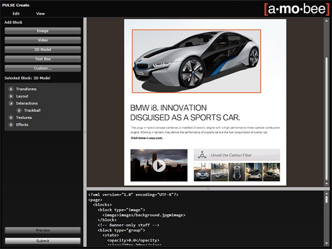Click the <page> opening tag line
Image resolution: width=332 pixels, height=249 pixels.
click(x=95, y=200)
